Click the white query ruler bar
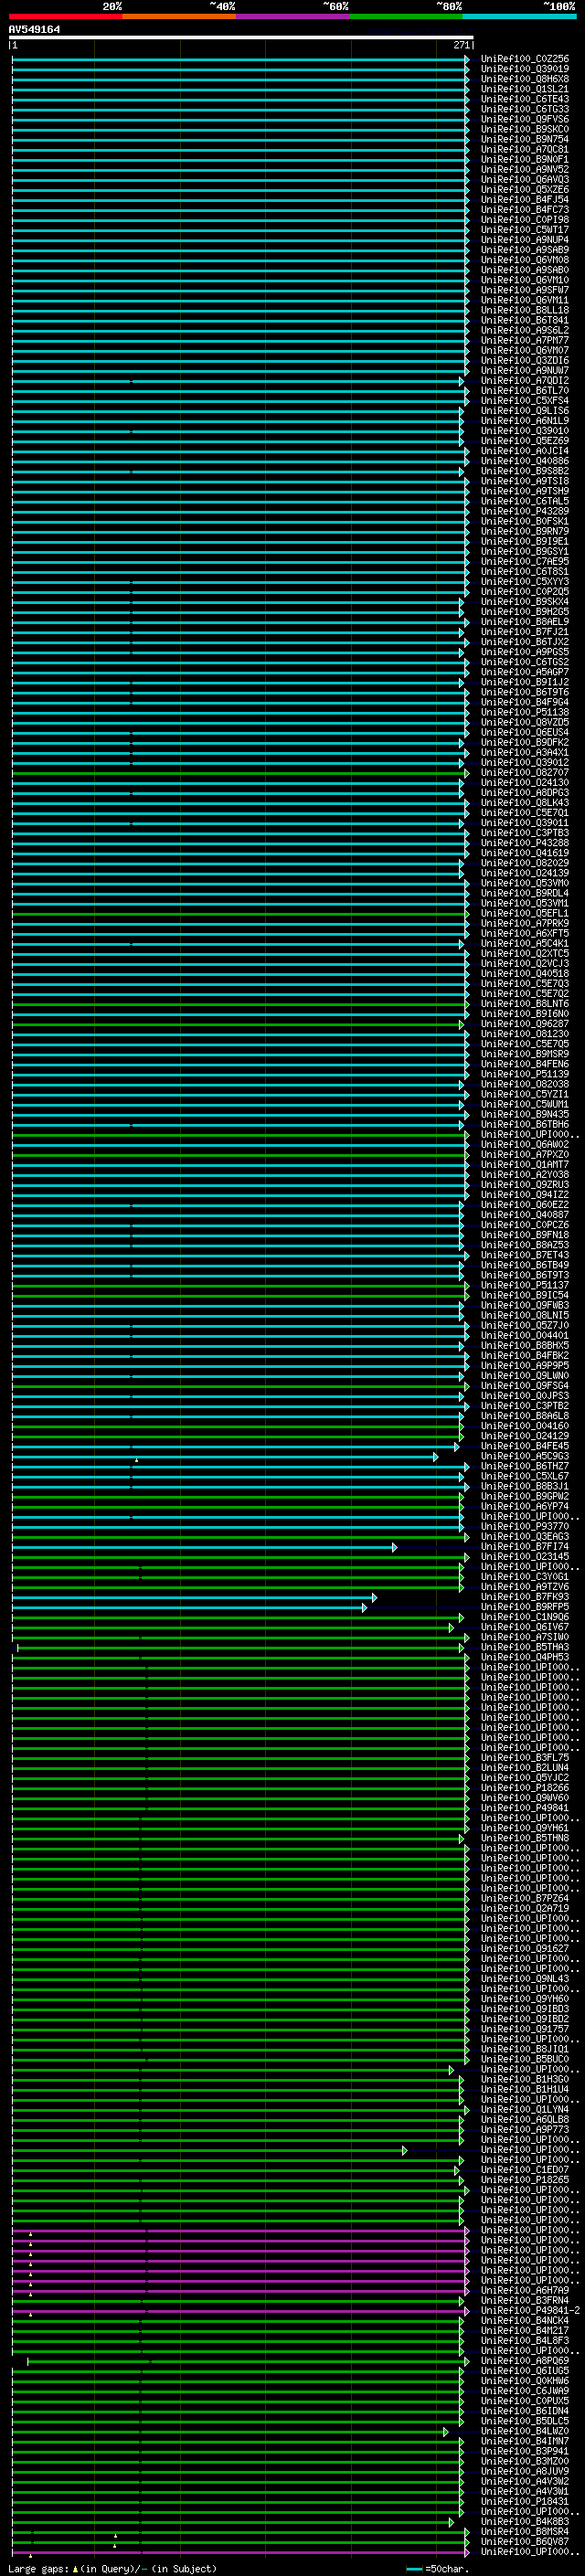585x2576 pixels. point(241,37)
